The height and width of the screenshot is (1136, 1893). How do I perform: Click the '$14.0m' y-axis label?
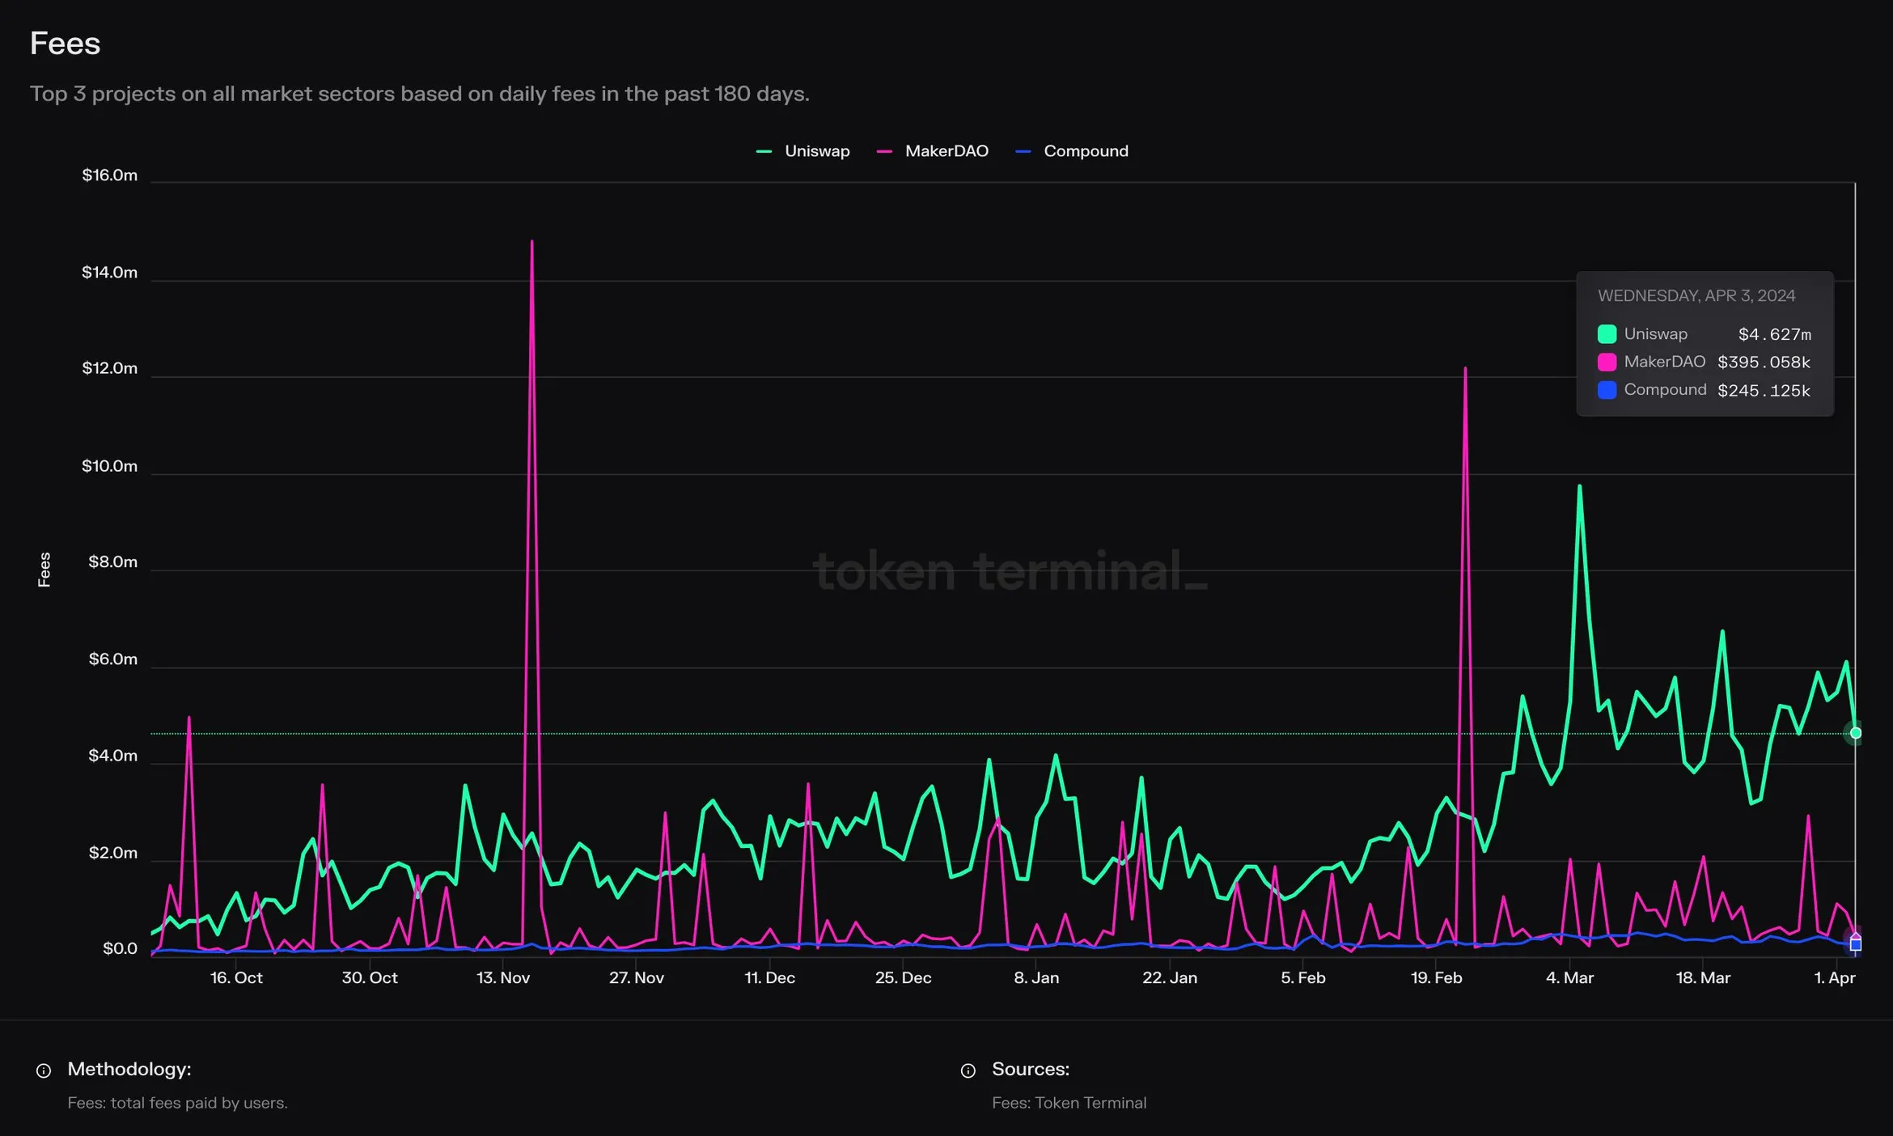(x=110, y=273)
